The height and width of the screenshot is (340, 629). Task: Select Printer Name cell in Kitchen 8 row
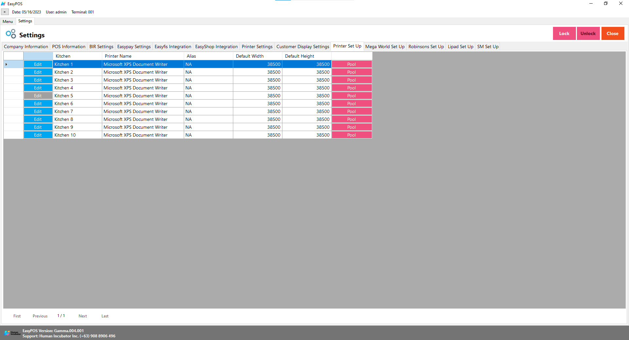coord(143,119)
